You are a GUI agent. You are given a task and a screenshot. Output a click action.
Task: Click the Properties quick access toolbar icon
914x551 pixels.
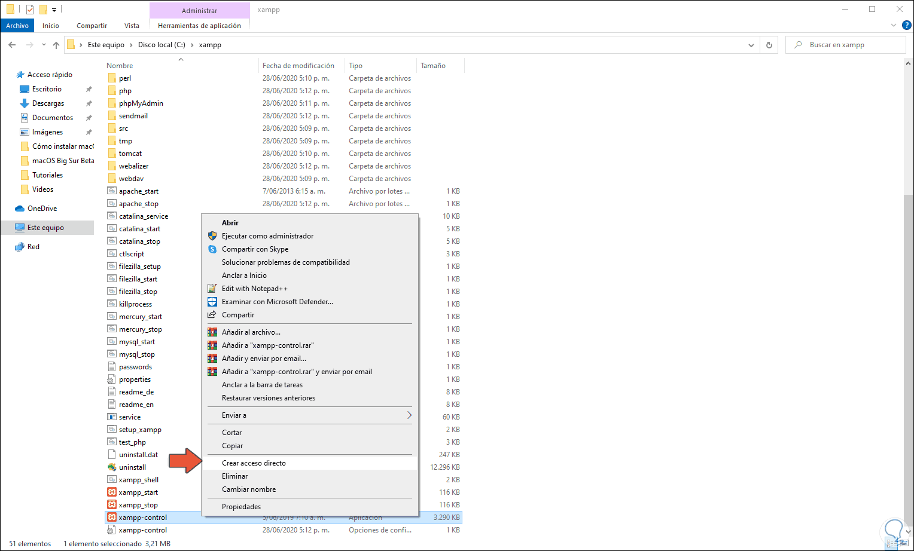pyautogui.click(x=30, y=10)
